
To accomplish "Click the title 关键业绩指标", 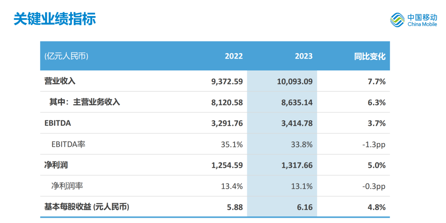I will click(x=55, y=19).
